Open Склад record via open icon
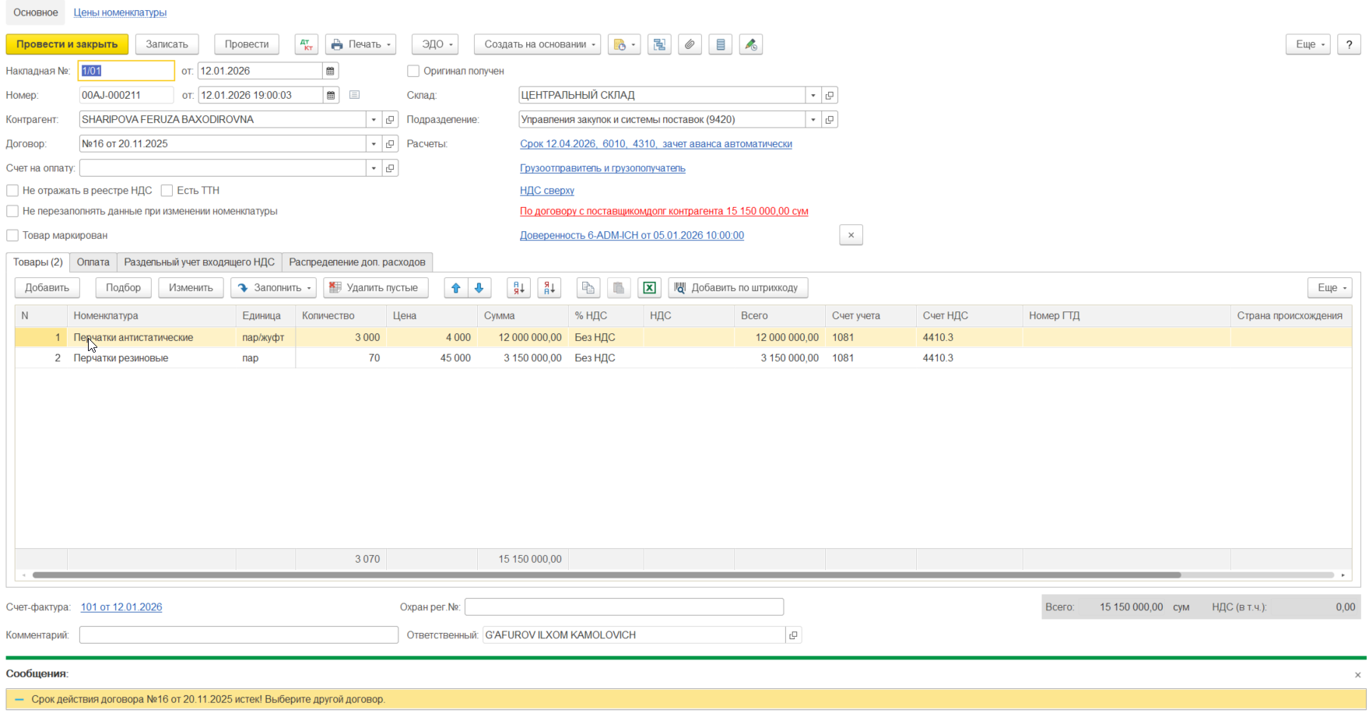This screenshot has height=717, width=1369. [830, 95]
